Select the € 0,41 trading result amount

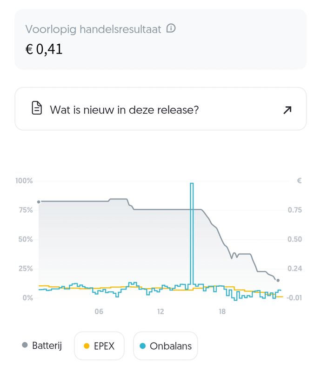tap(44, 49)
